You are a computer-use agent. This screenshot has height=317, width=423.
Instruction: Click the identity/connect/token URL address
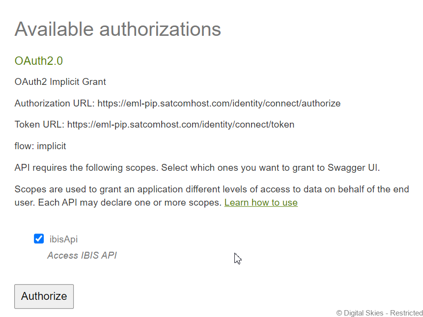click(181, 125)
